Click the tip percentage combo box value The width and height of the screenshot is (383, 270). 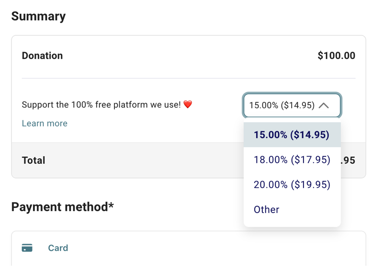point(282,105)
